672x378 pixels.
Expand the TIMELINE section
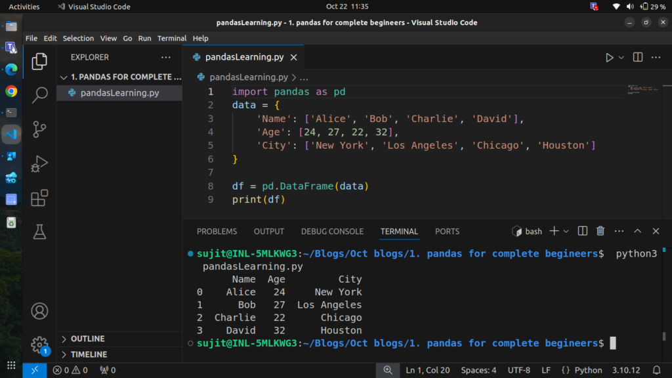click(x=89, y=354)
